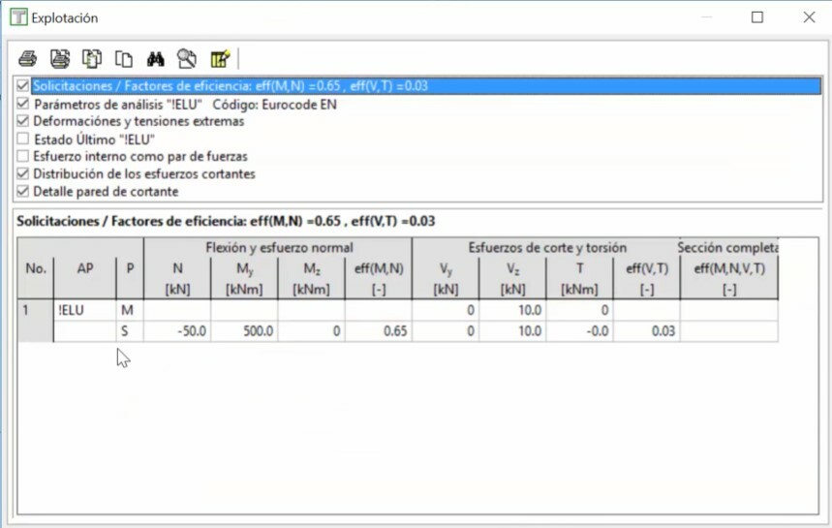
Task: Enable the Estado Último "!ELU" checkbox
Action: [x=23, y=139]
